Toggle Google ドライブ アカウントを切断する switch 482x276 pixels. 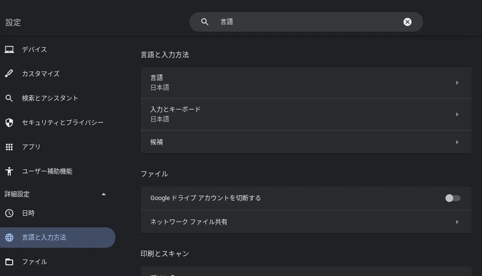tap(453, 198)
